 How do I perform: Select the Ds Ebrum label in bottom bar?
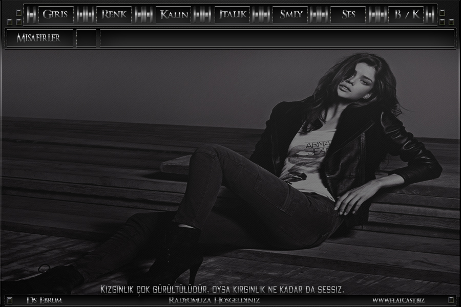click(44, 300)
